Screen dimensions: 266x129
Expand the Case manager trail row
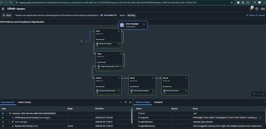pos(9,122)
